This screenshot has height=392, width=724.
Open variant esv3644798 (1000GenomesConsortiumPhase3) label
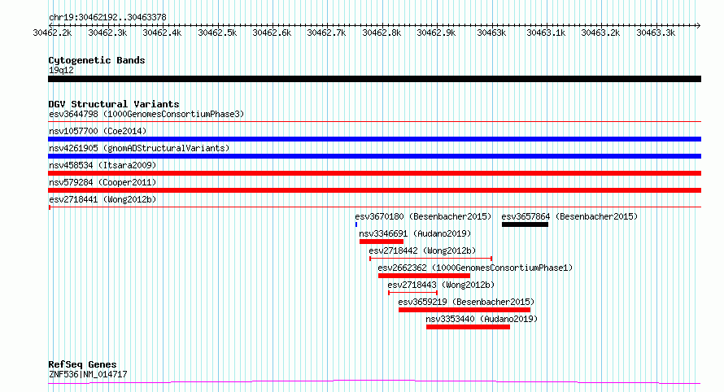(x=146, y=114)
